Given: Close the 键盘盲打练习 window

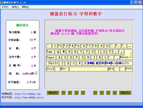Looking at the screenshot, I should tap(140, 2).
